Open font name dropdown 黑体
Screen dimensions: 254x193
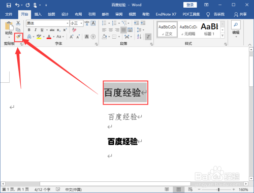tap(68, 23)
